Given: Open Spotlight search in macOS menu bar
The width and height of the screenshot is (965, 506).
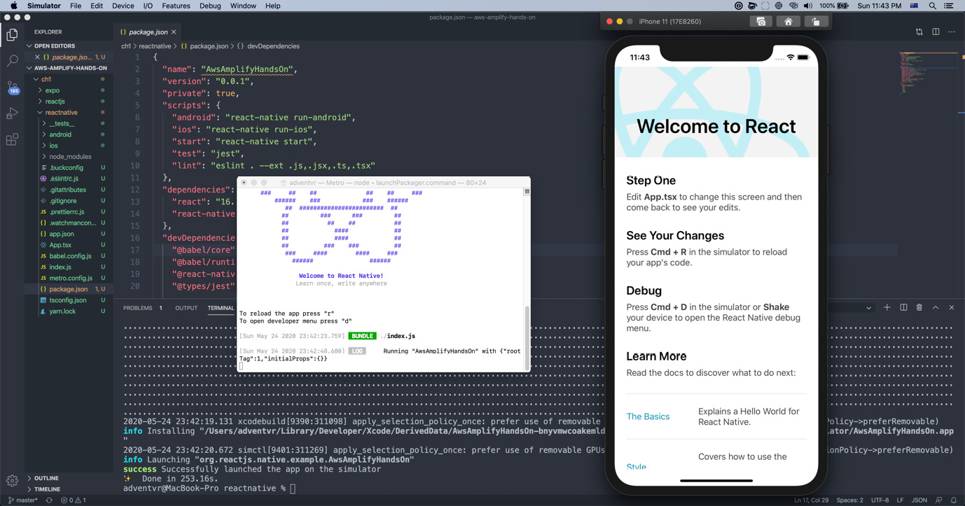Looking at the screenshot, I should coord(932,6).
